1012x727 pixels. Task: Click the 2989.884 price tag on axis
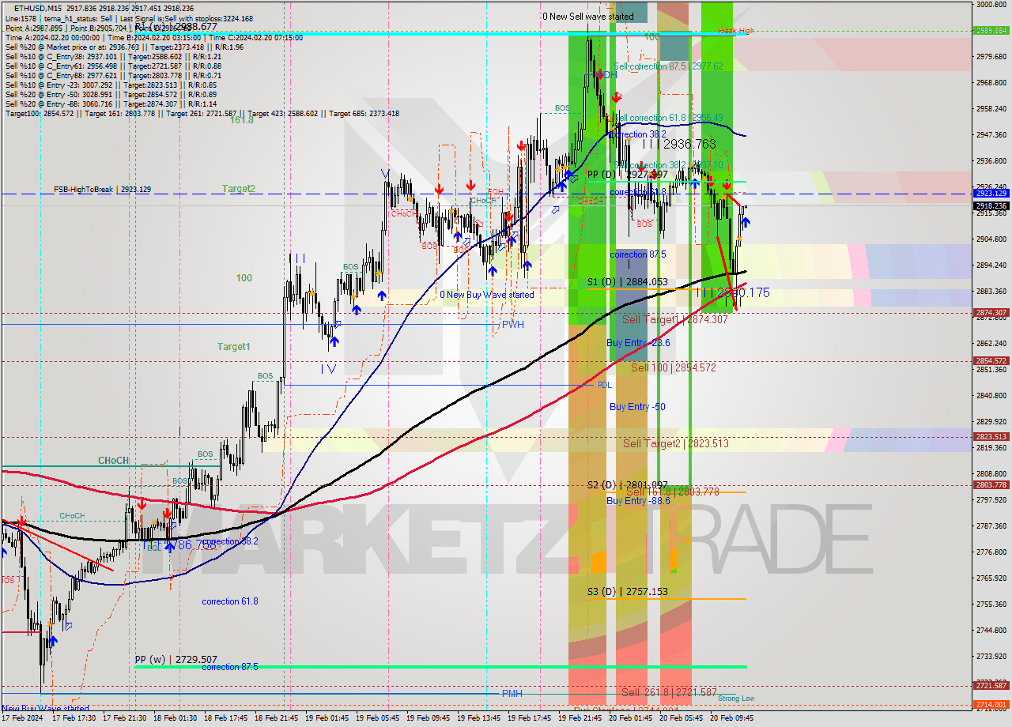(991, 31)
